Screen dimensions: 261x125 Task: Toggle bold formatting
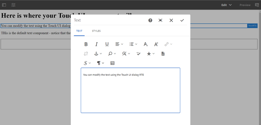[86, 44]
